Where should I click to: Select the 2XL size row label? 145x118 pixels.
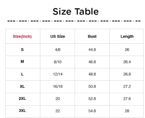click(22, 98)
